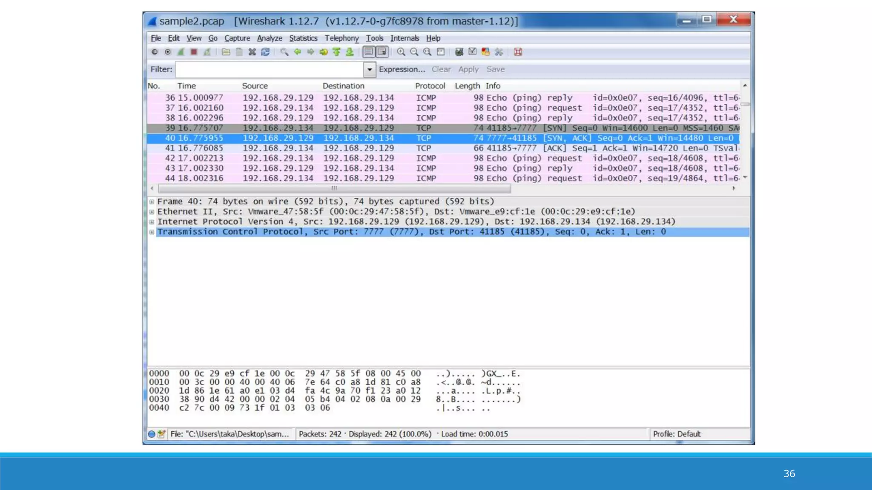
Task: Click the go to first packet icon
Action: click(x=336, y=52)
